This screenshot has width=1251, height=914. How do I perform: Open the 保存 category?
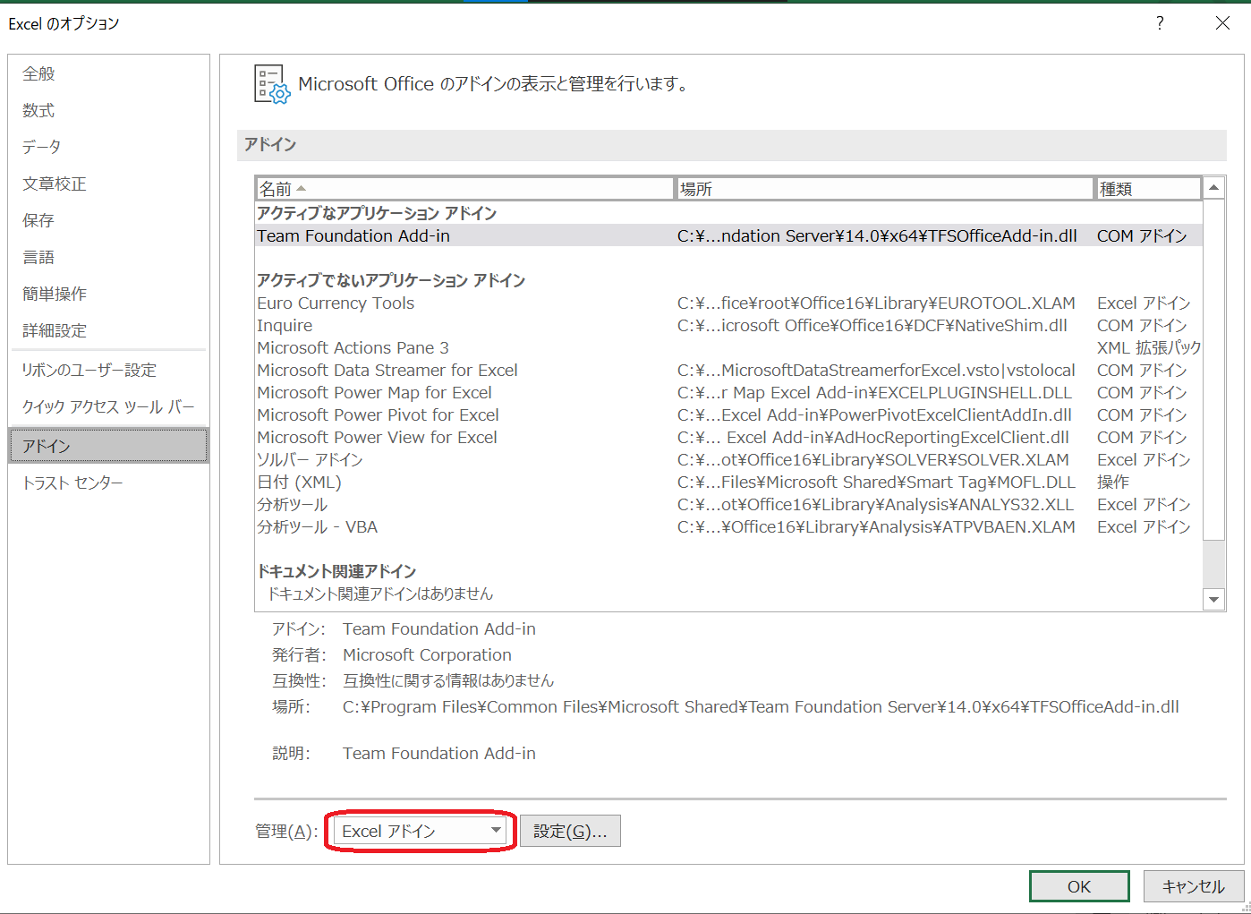coord(108,220)
